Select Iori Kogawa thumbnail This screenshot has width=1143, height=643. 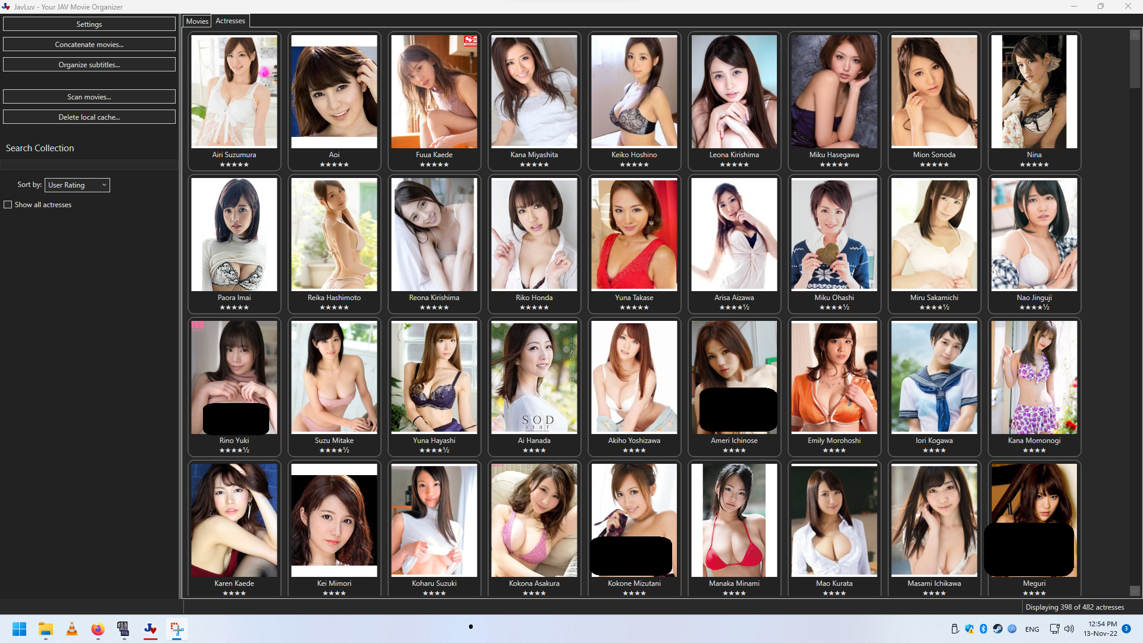[934, 377]
